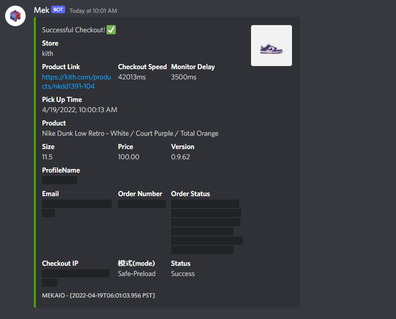
Task: Reveal the hidden ProfileName spoiler
Action: pyautogui.click(x=59, y=180)
